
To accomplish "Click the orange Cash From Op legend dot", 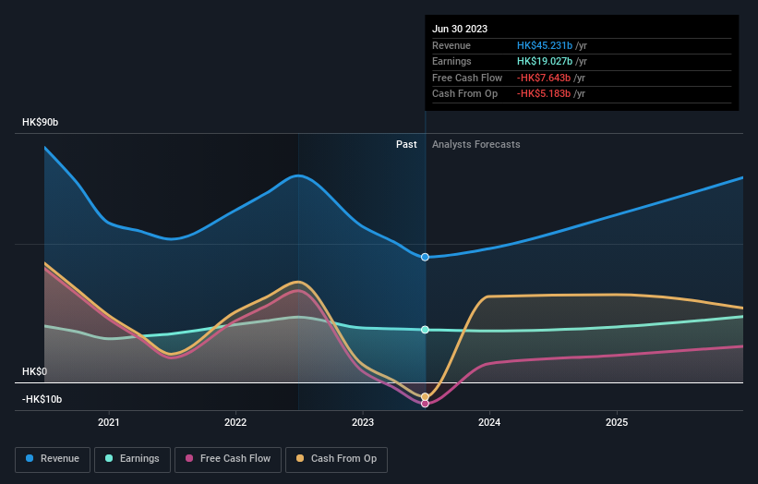I will point(300,458).
